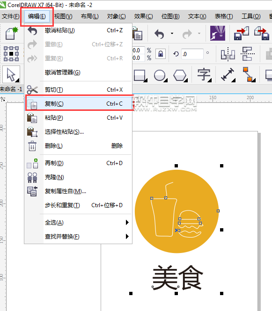Open the 位图(B) menu

click(x=170, y=16)
